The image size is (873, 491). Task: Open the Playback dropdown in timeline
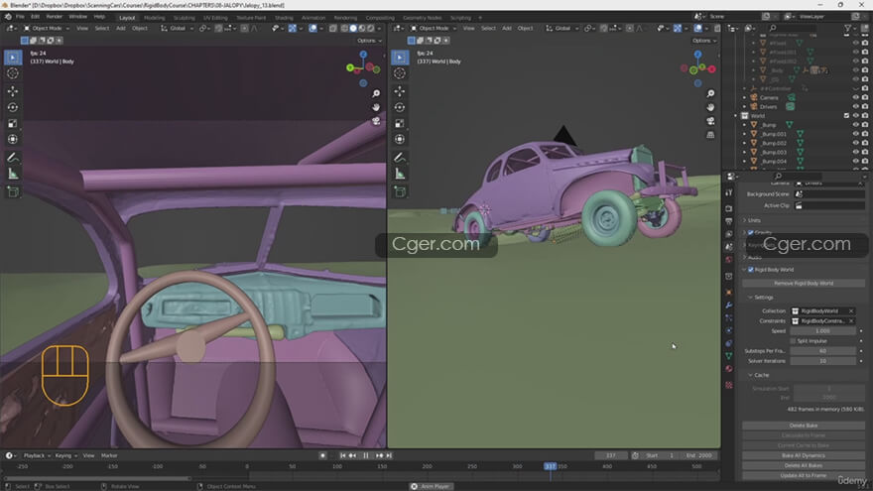[36, 455]
